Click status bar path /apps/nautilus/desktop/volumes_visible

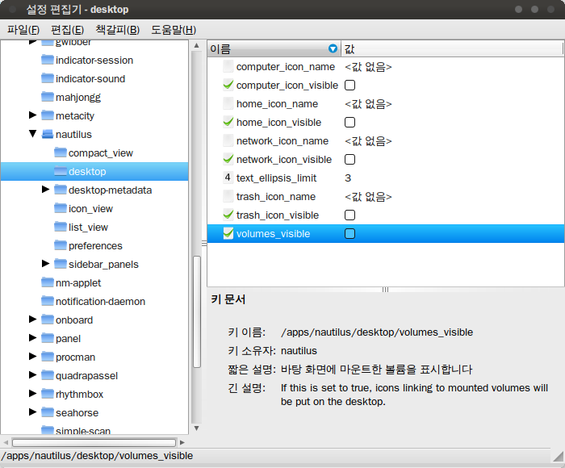[97, 456]
